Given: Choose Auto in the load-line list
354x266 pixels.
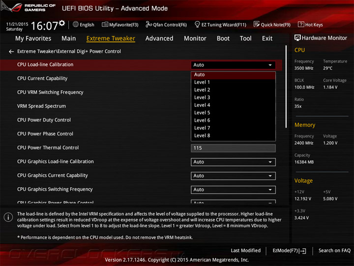Looking at the screenshot, I should (233, 75).
